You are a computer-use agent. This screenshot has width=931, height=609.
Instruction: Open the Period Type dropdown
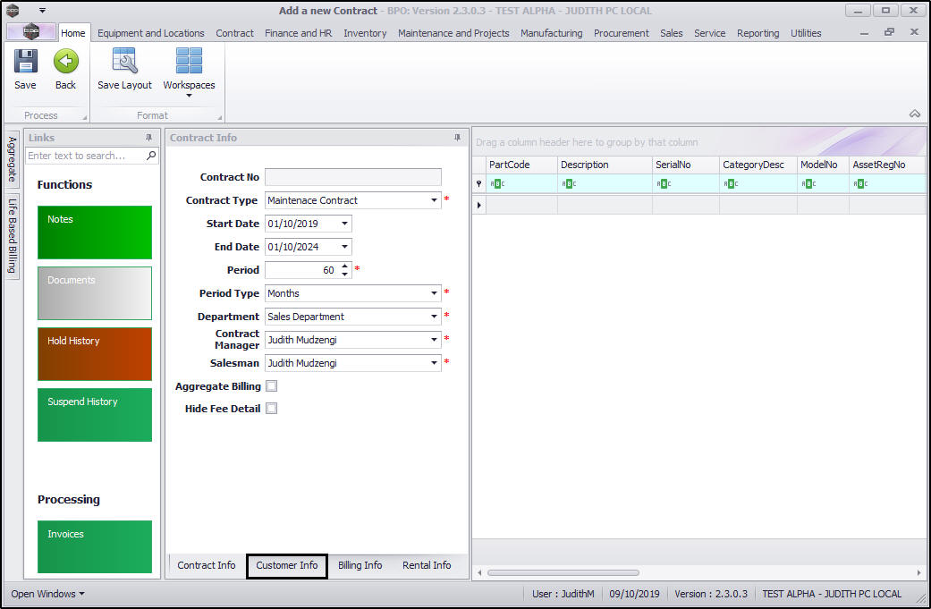pos(435,293)
